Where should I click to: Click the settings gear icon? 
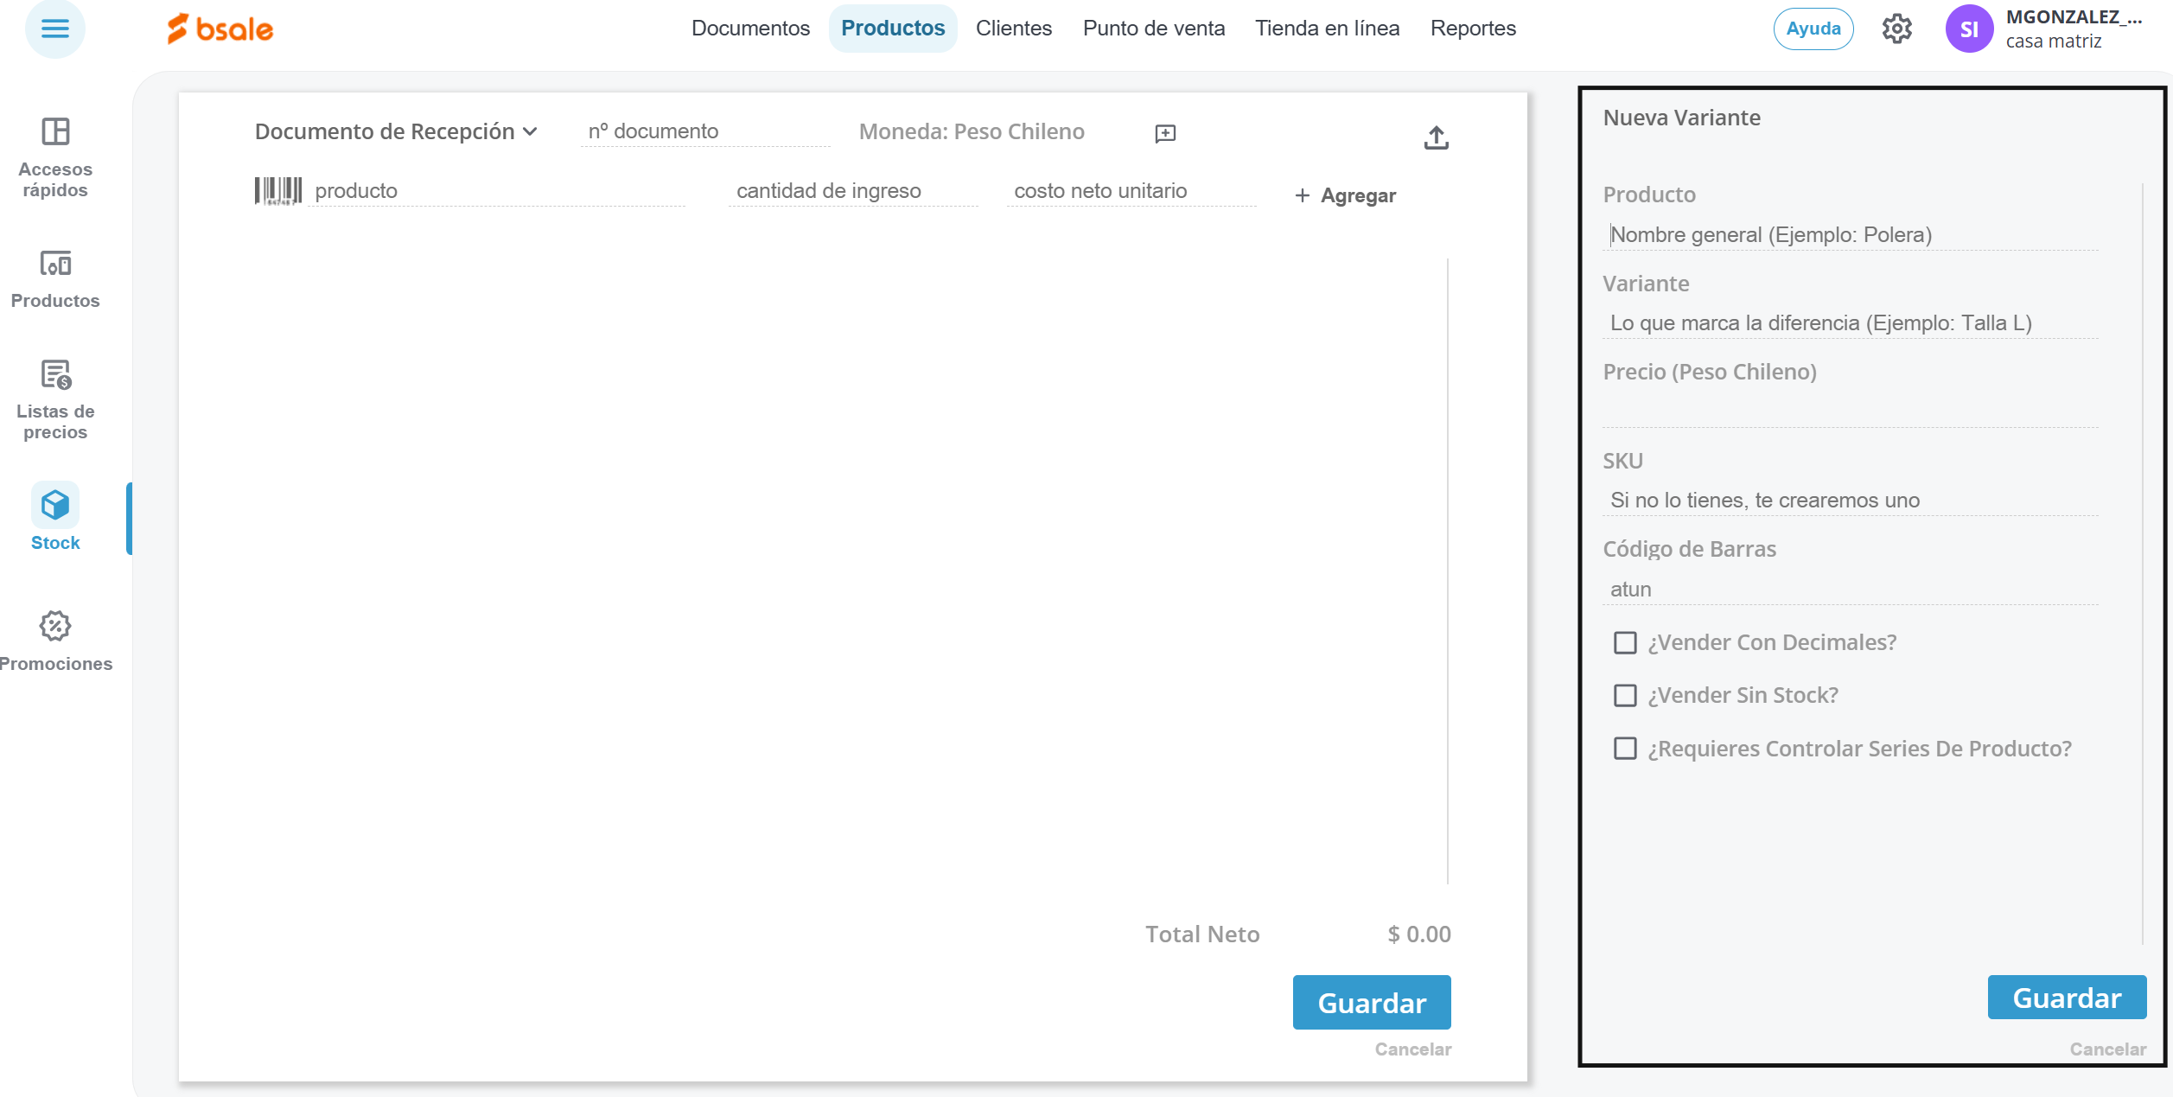point(1896,29)
